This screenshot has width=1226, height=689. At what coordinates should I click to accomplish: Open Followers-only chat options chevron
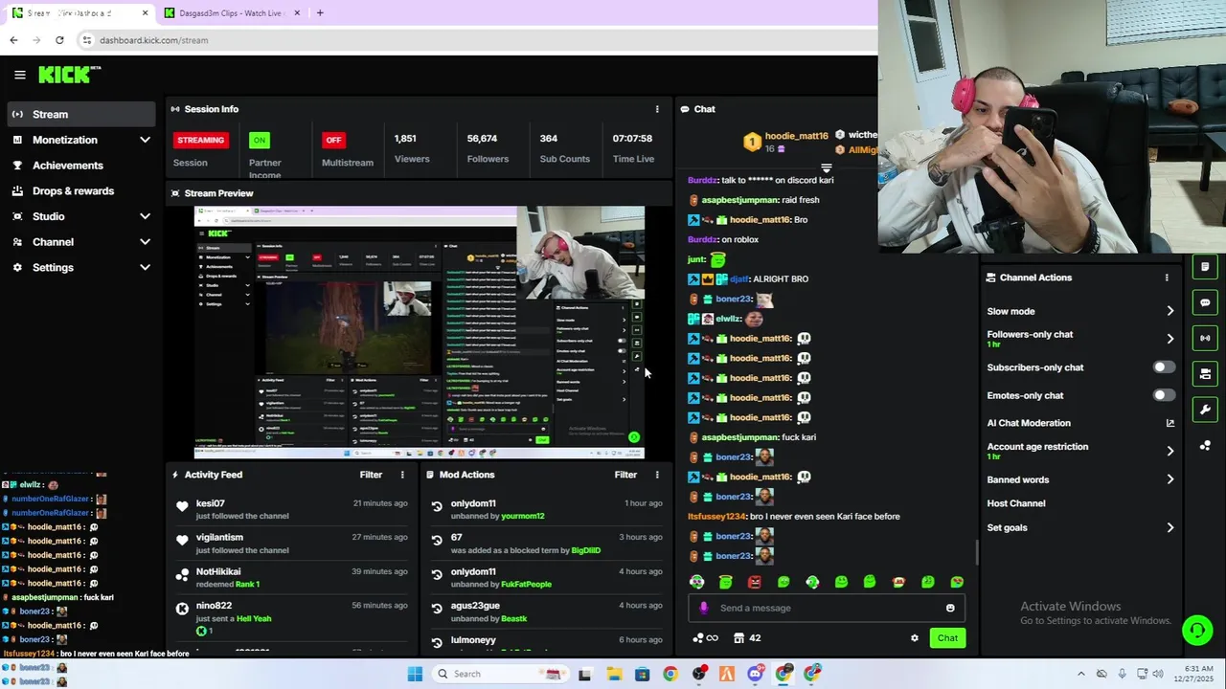1170,339
